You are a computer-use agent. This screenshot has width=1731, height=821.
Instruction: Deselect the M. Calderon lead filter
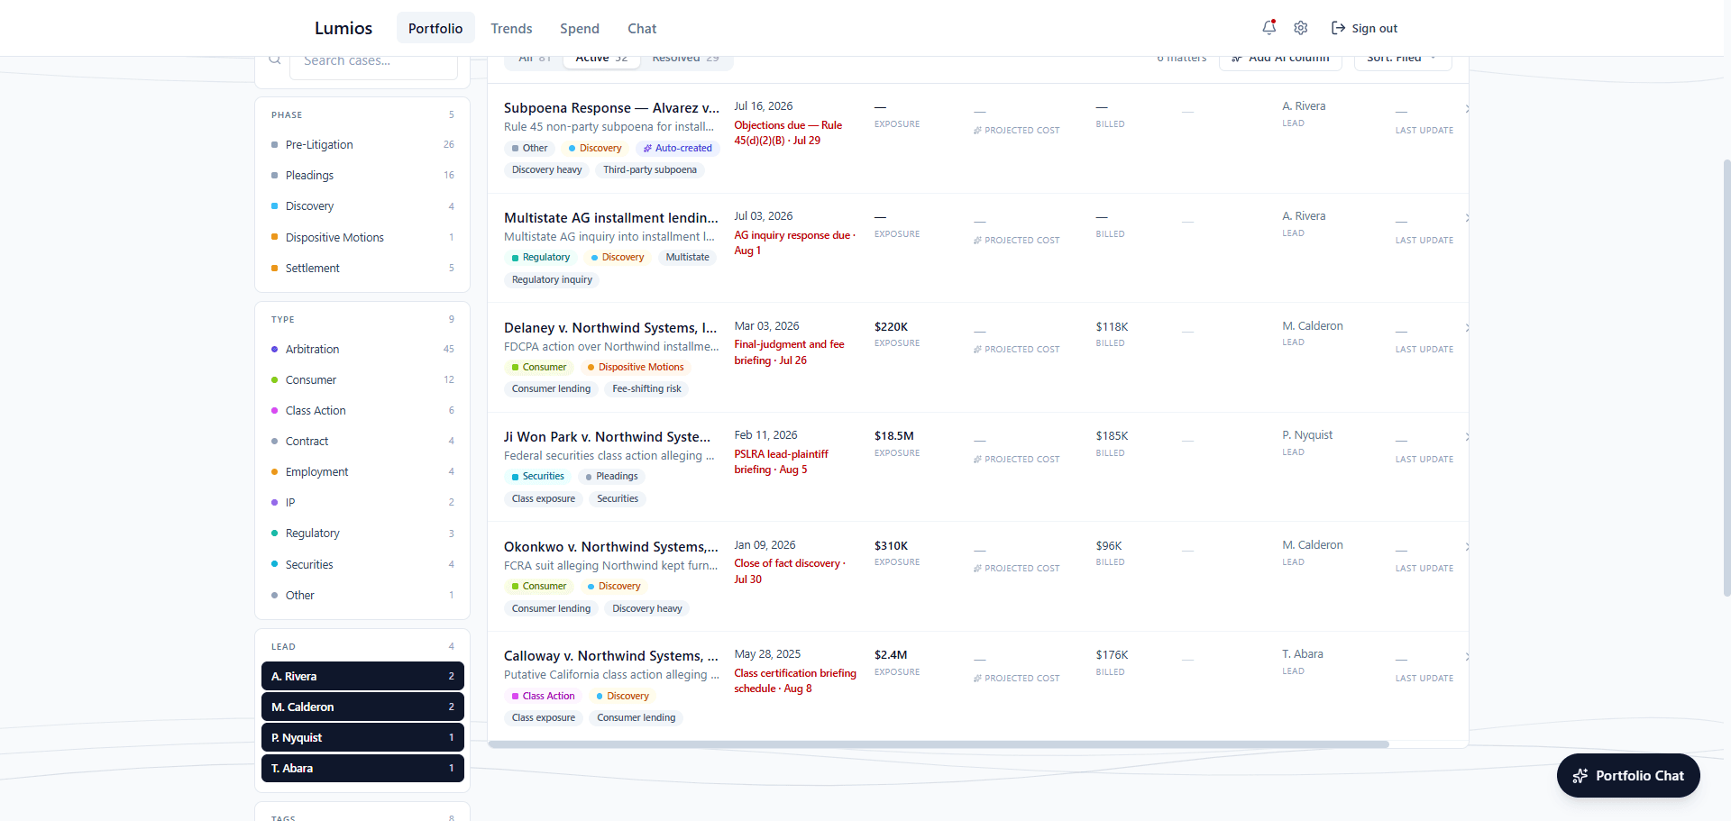pyautogui.click(x=362, y=707)
